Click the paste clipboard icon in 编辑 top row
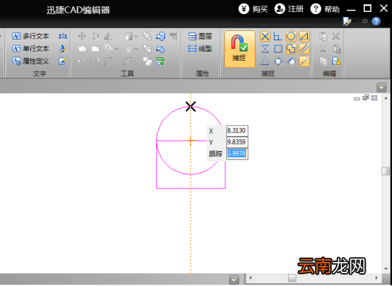The width and height of the screenshot is (392, 286). click(323, 37)
